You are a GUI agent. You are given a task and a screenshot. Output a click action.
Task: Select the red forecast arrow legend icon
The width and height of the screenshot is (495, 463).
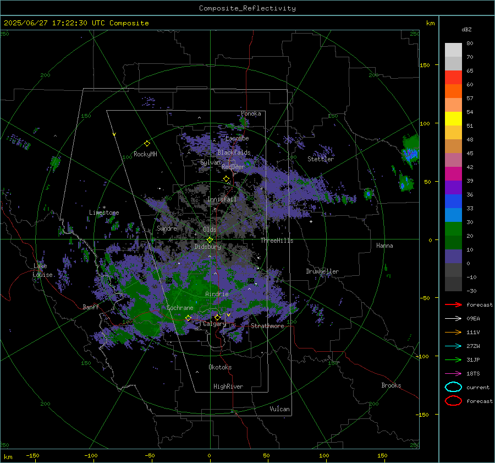[453, 304]
